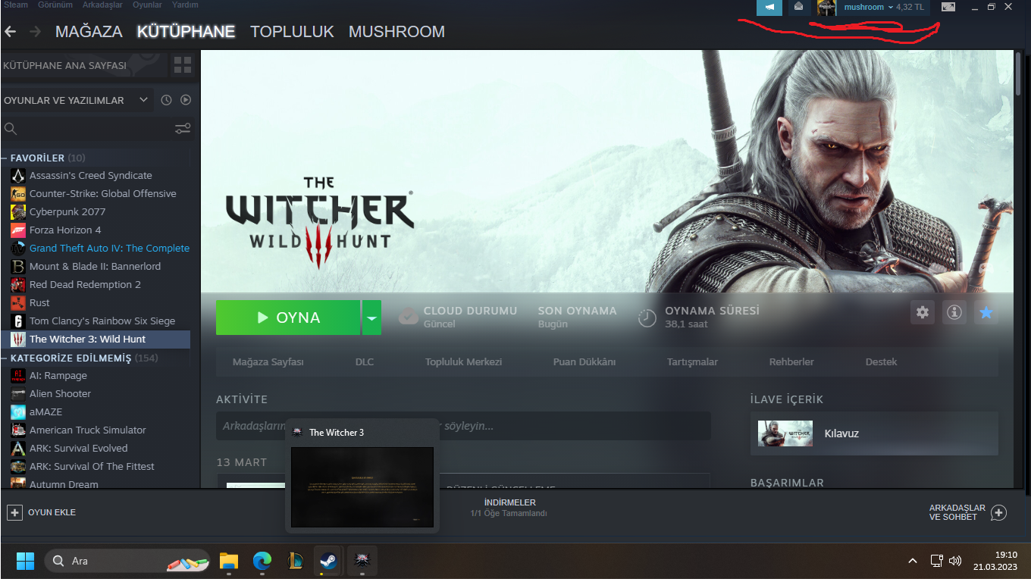Toggle the collections grid view

tap(183, 65)
